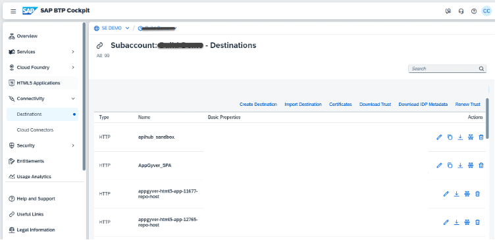This screenshot has width=497, height=240.
Task: Expand the Cloud Foundry menu chevron
Action: pos(73,68)
